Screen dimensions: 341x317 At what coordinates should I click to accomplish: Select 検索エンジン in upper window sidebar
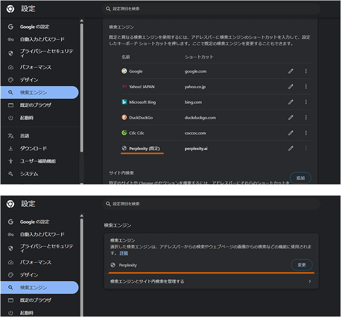[39, 93]
